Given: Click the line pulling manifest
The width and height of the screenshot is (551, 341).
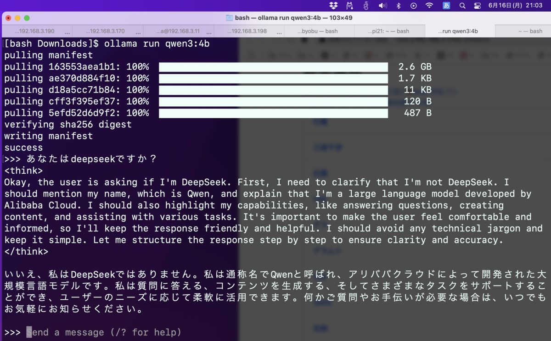Looking at the screenshot, I should 48,55.
